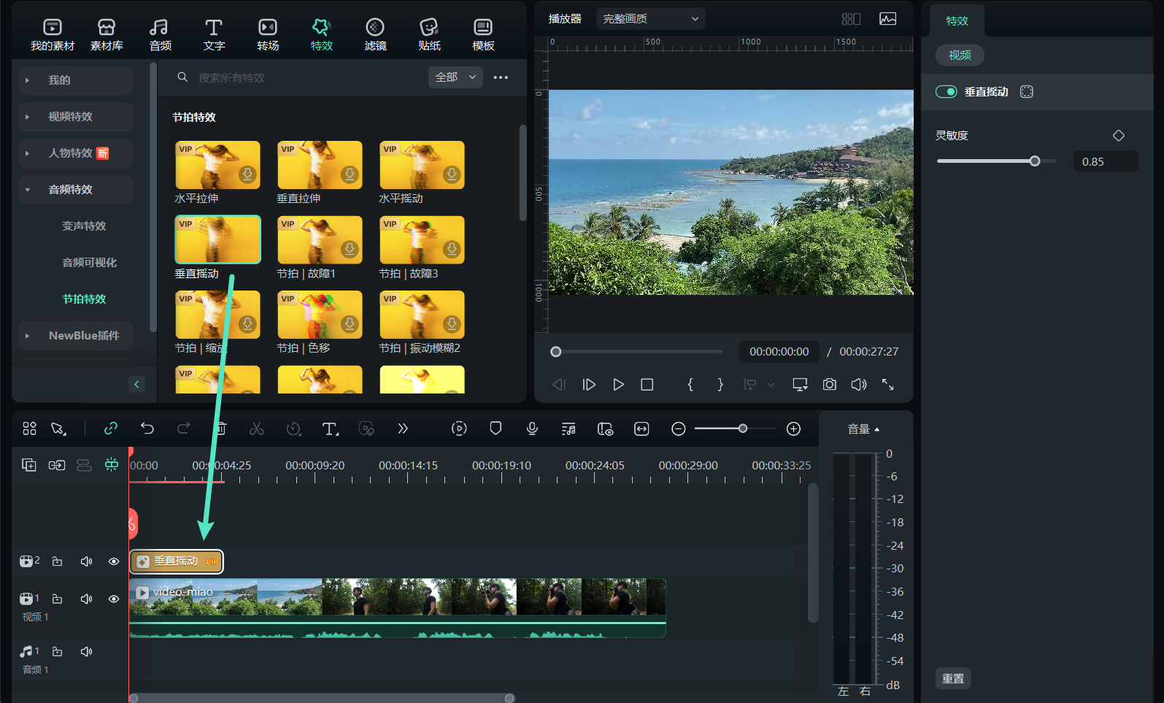Open the 完整画质 quality dropdown
Viewport: 1164px width, 703px height.
pos(650,19)
